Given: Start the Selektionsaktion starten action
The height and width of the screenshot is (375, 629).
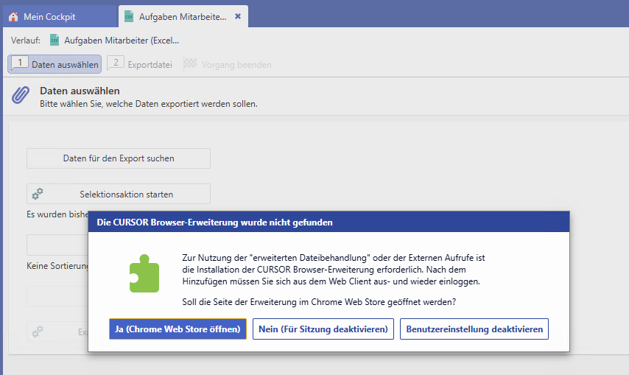Looking at the screenshot, I should click(x=126, y=194).
